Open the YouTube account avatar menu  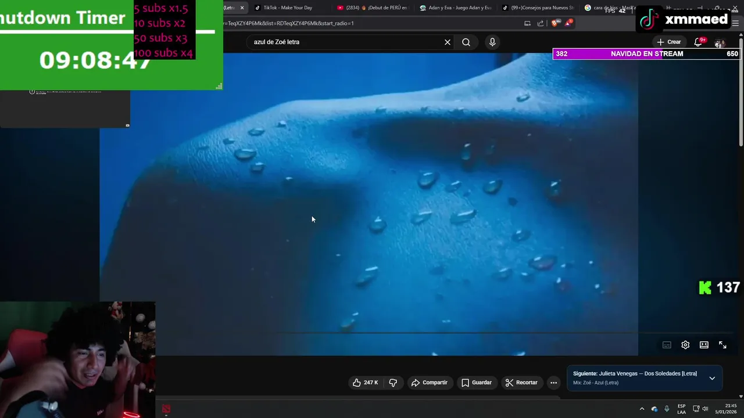[720, 43]
